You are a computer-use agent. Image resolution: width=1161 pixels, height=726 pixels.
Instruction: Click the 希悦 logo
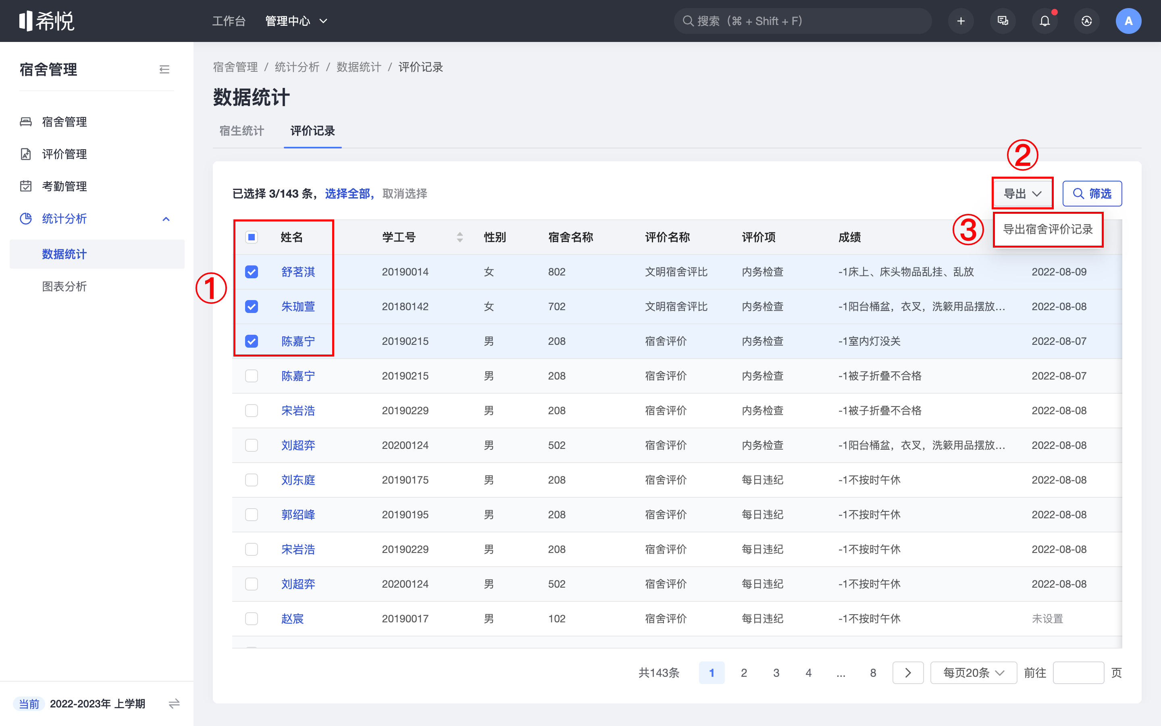(46, 21)
